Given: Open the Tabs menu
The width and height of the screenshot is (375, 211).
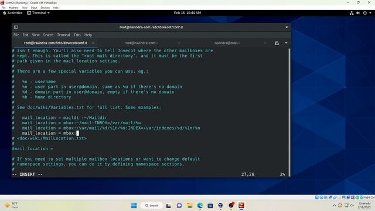Looking at the screenshot, I should point(77,35).
